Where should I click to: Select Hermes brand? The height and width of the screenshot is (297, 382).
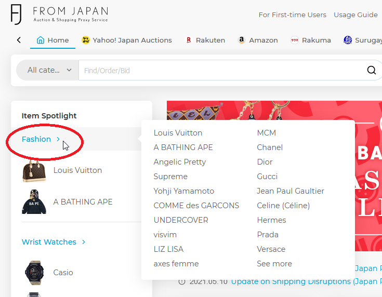272,220
